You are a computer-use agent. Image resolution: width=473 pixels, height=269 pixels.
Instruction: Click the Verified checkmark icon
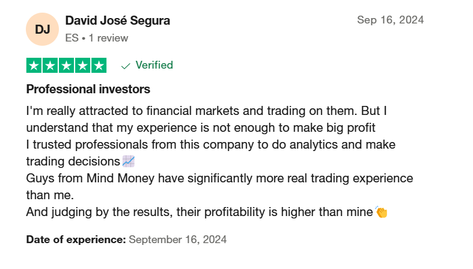click(x=126, y=66)
